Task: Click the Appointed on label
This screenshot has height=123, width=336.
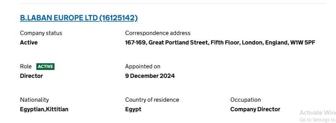Action: [x=143, y=66]
